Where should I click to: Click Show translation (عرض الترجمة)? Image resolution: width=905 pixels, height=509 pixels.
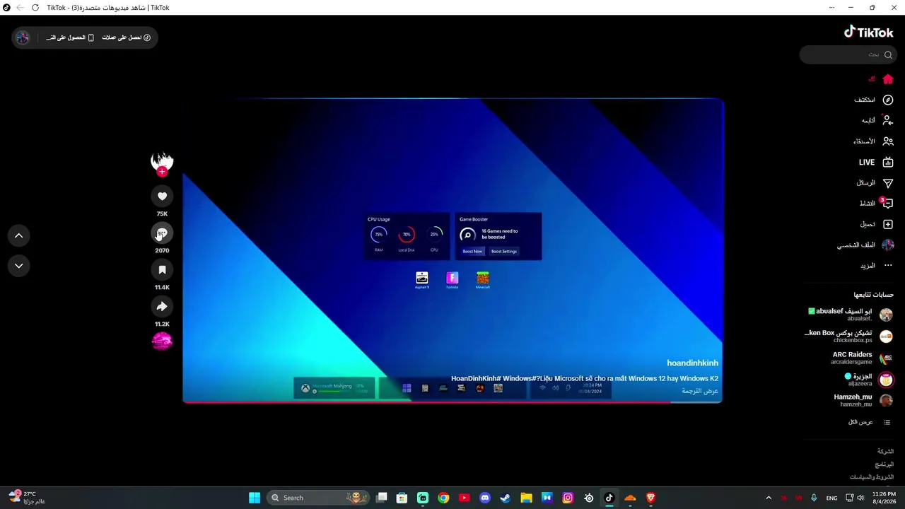pyautogui.click(x=700, y=391)
